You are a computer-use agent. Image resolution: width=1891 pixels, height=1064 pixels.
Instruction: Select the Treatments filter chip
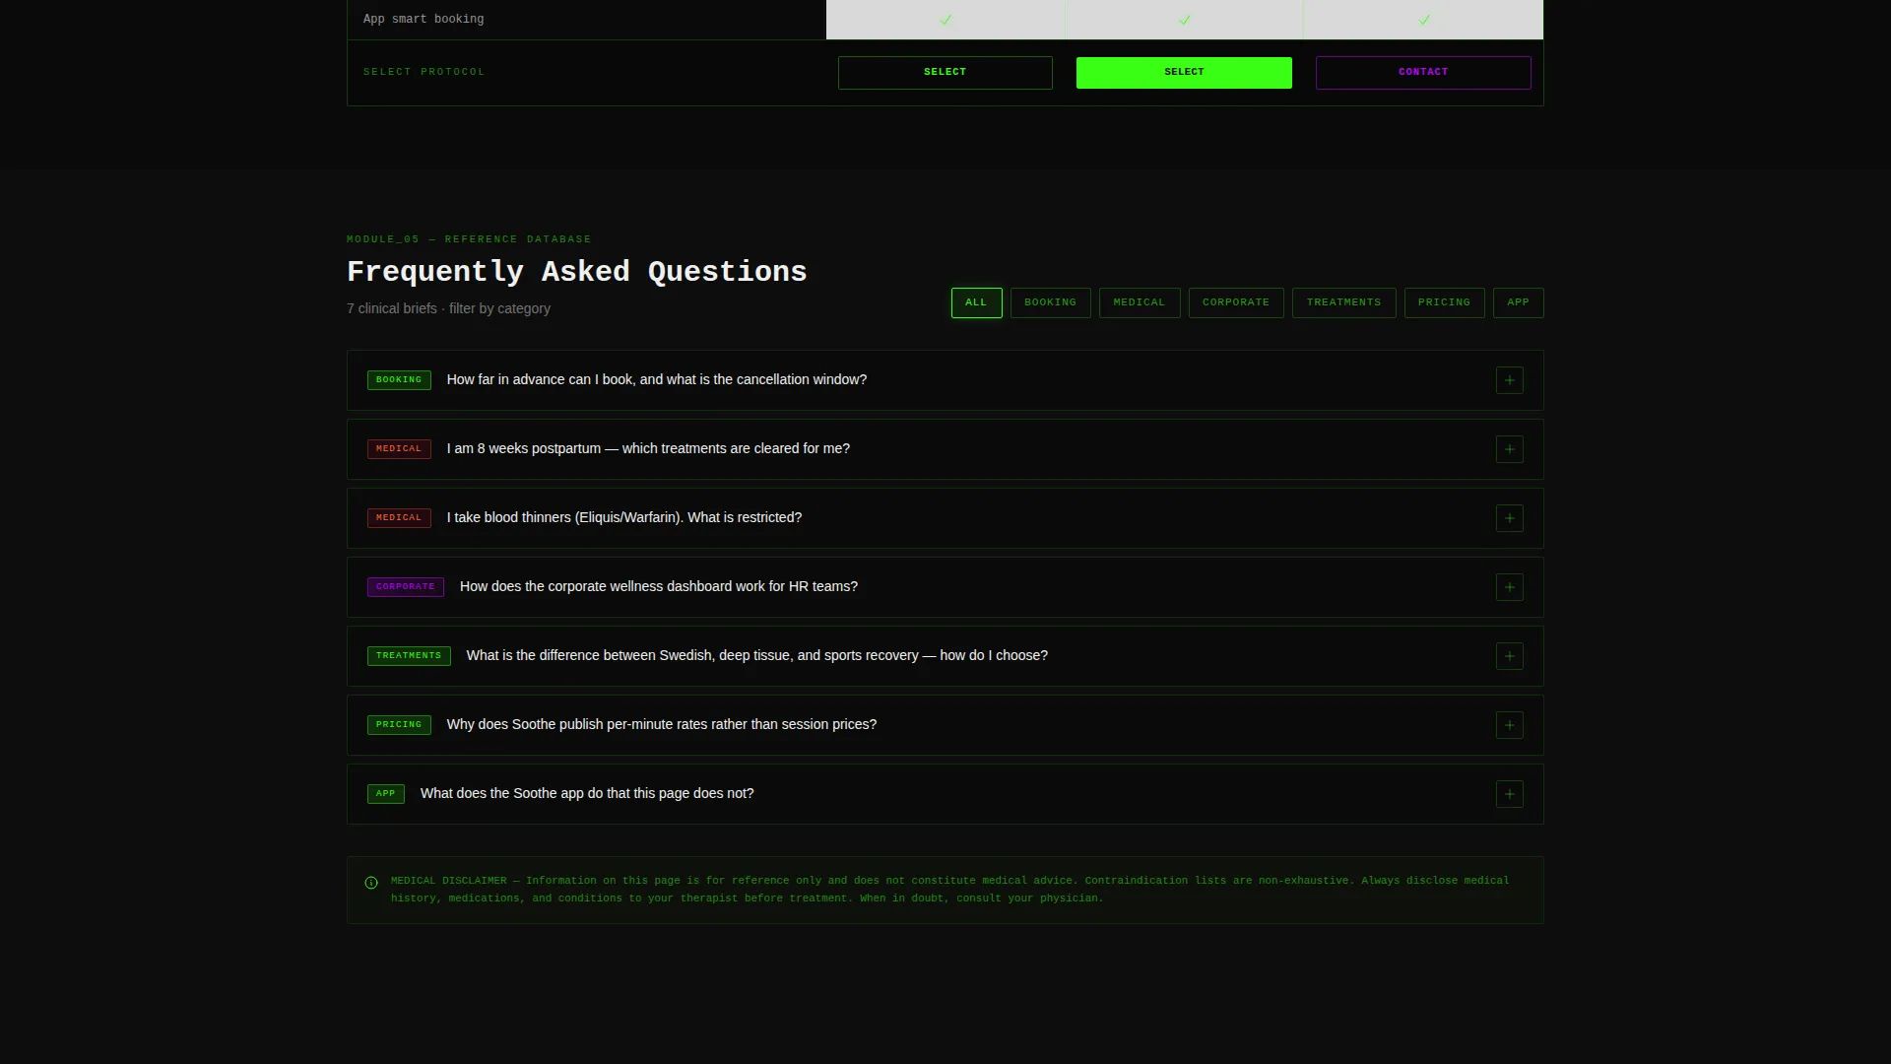(x=1343, y=302)
